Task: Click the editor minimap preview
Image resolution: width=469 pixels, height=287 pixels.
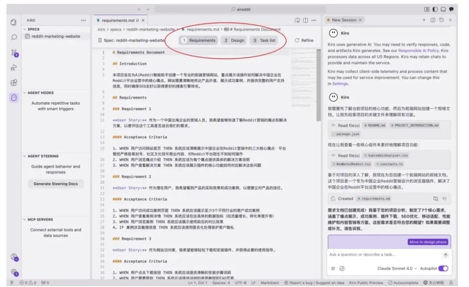Action: tap(303, 79)
